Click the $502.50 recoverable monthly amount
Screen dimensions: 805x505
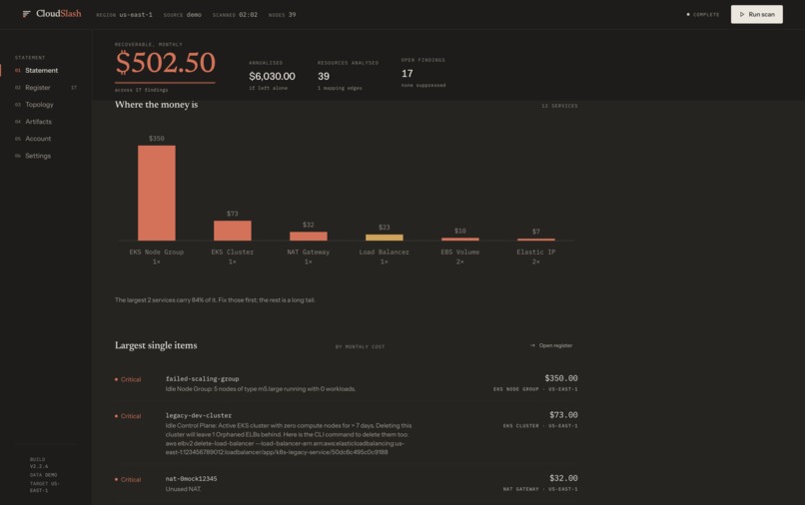166,63
